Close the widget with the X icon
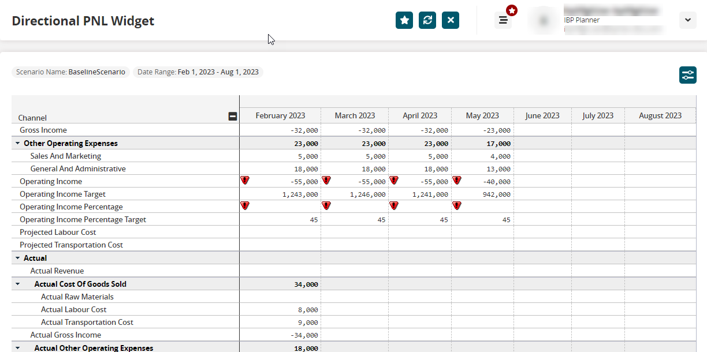The image size is (707, 352). coord(451,20)
